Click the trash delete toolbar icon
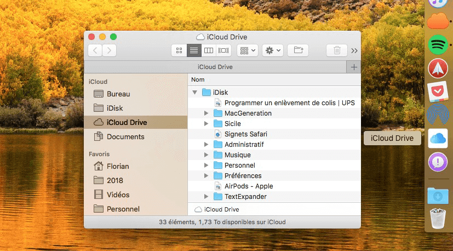 [337, 50]
